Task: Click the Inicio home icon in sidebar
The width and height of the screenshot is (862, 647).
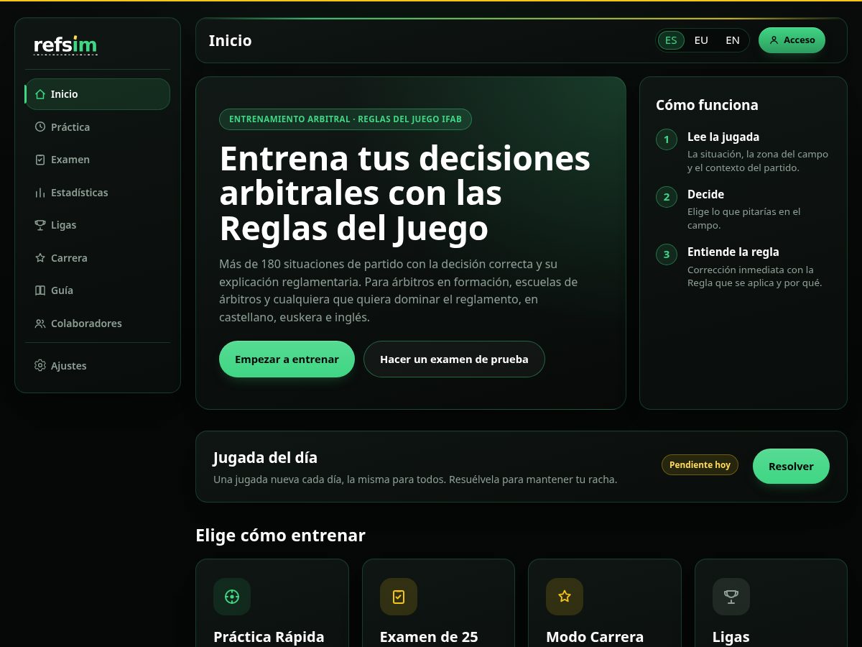Action: click(x=40, y=94)
